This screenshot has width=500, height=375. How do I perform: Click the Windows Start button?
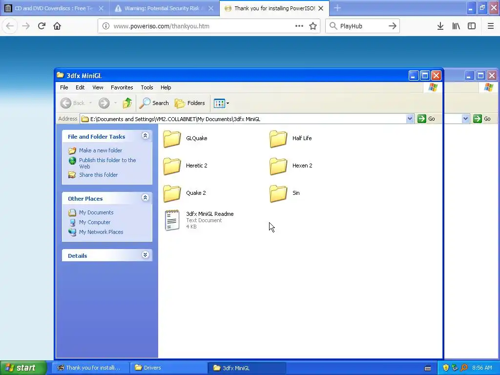(23, 368)
